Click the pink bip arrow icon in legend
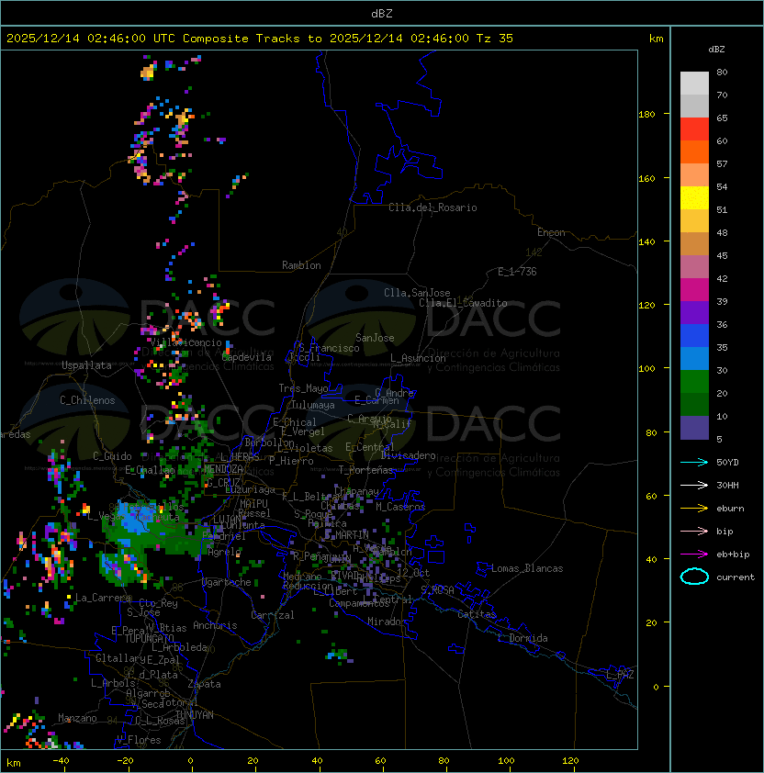 pos(694,531)
